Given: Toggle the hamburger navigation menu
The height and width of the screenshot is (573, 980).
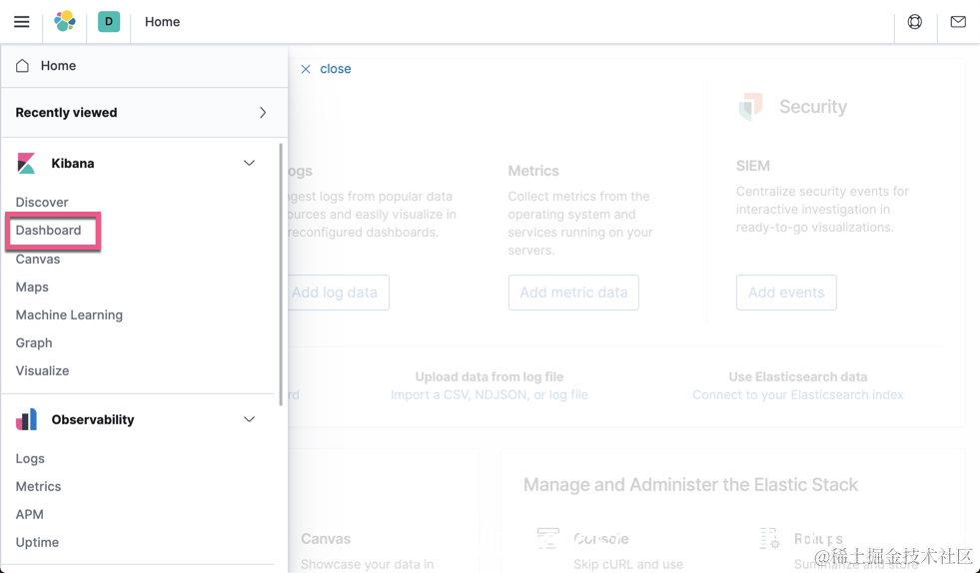Looking at the screenshot, I should 21,22.
